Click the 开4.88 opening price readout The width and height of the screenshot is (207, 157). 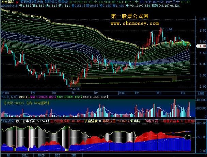pos(24,6)
